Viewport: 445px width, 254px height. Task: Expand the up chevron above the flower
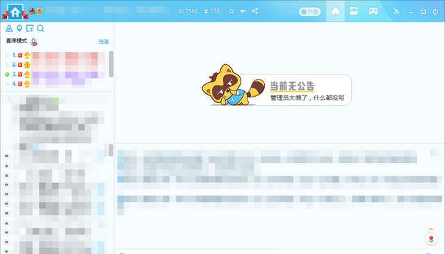(x=431, y=229)
